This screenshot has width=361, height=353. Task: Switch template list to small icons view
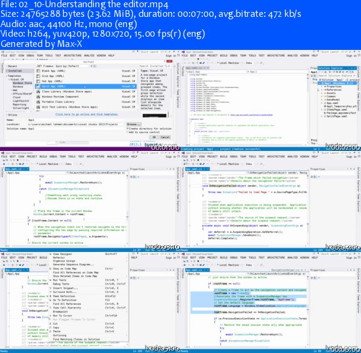tap(91, 66)
